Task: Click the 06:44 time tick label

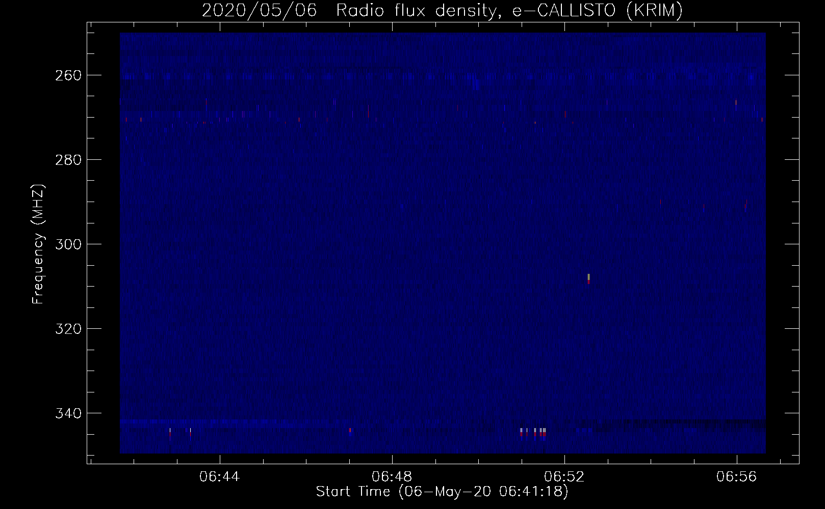Action: tap(220, 477)
